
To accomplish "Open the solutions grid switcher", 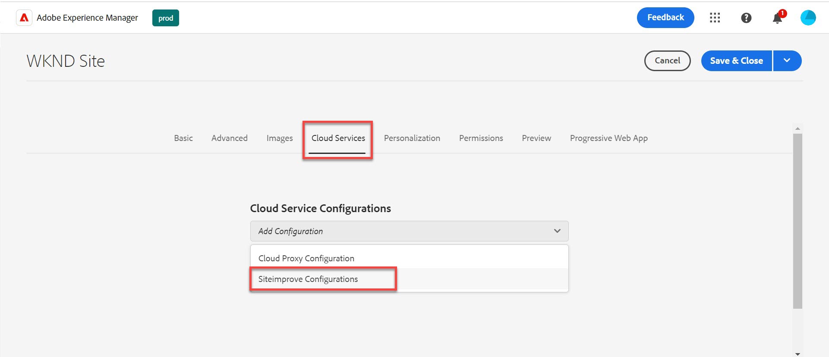I will tap(715, 18).
